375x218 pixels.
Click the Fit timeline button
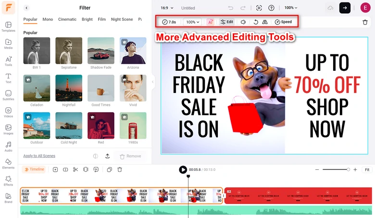click(x=367, y=170)
